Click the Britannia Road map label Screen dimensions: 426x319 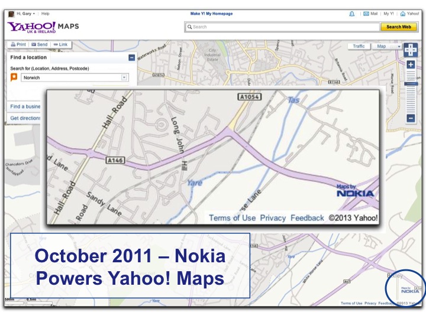click(x=340, y=69)
